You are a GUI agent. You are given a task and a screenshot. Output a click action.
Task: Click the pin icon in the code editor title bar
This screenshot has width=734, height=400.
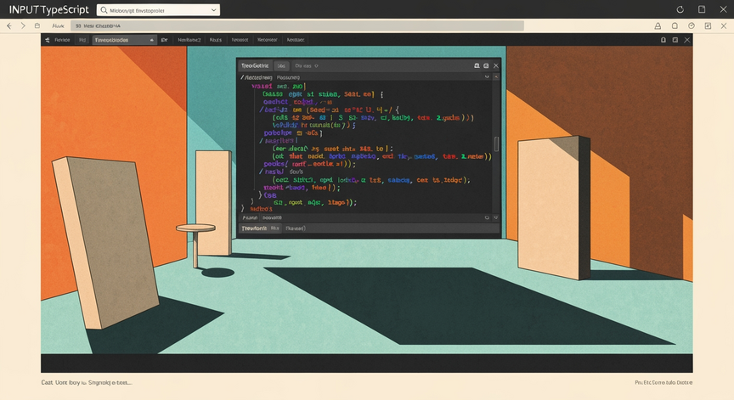point(477,66)
